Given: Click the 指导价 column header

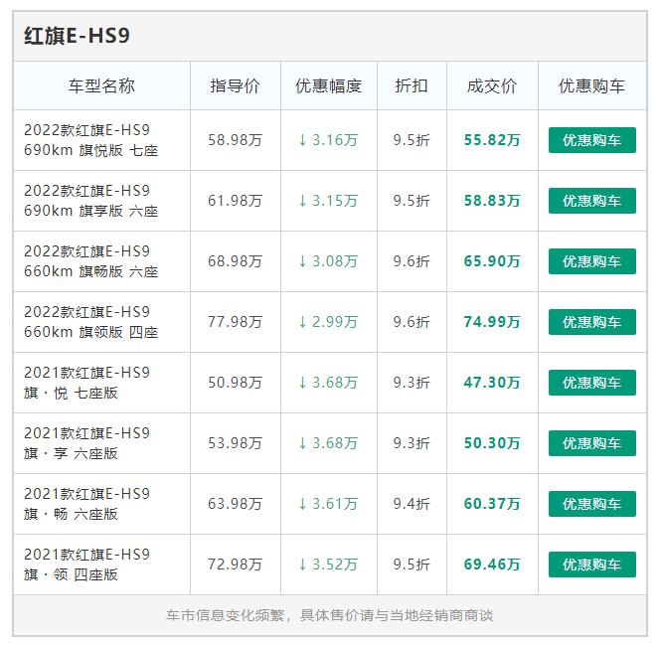Looking at the screenshot, I should point(236,85).
